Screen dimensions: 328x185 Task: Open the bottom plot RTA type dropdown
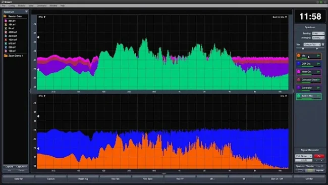[42, 96]
